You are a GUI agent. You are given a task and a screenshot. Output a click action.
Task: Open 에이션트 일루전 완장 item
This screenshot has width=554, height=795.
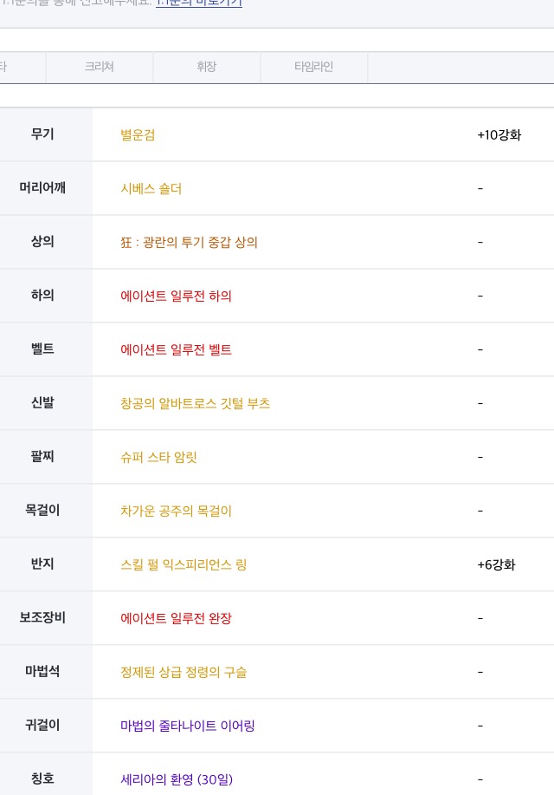176,618
